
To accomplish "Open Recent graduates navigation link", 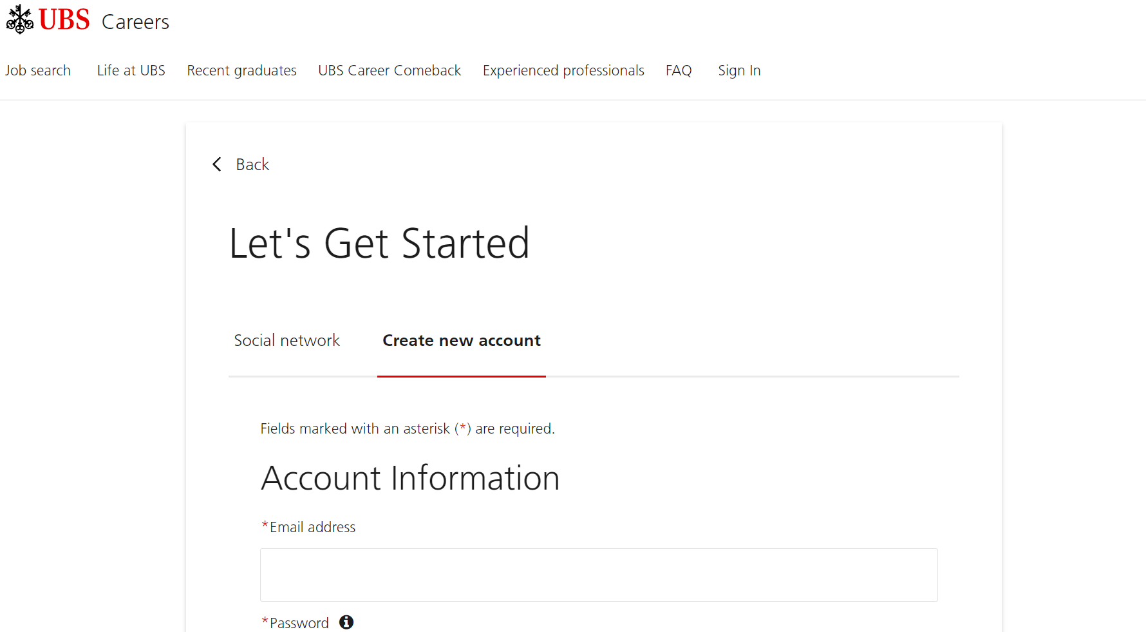I will (242, 70).
